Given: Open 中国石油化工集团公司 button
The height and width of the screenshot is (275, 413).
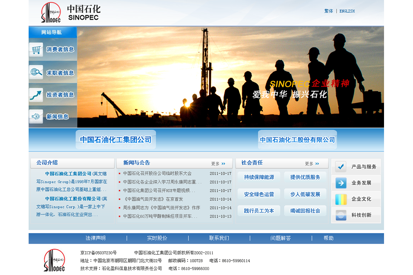Looking at the screenshot, I should [x=116, y=139].
